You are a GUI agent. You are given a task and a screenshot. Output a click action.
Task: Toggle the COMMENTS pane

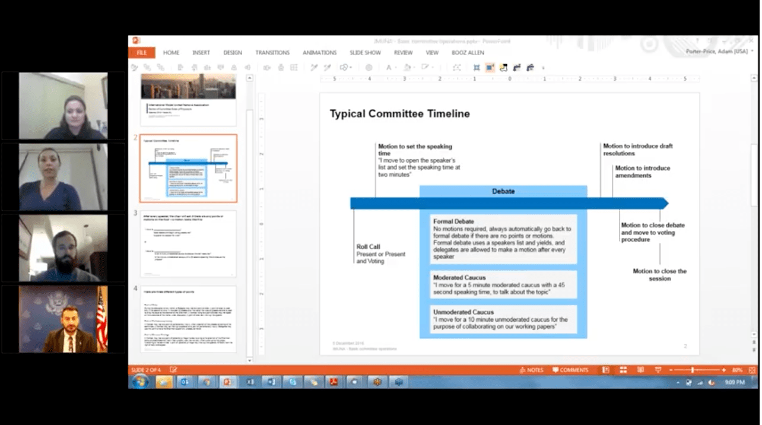click(x=570, y=370)
